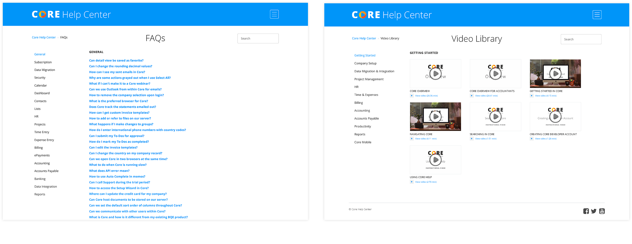Open 'What is the preferred browser for Core?'
The height and width of the screenshot is (244, 632).
tap(119, 101)
